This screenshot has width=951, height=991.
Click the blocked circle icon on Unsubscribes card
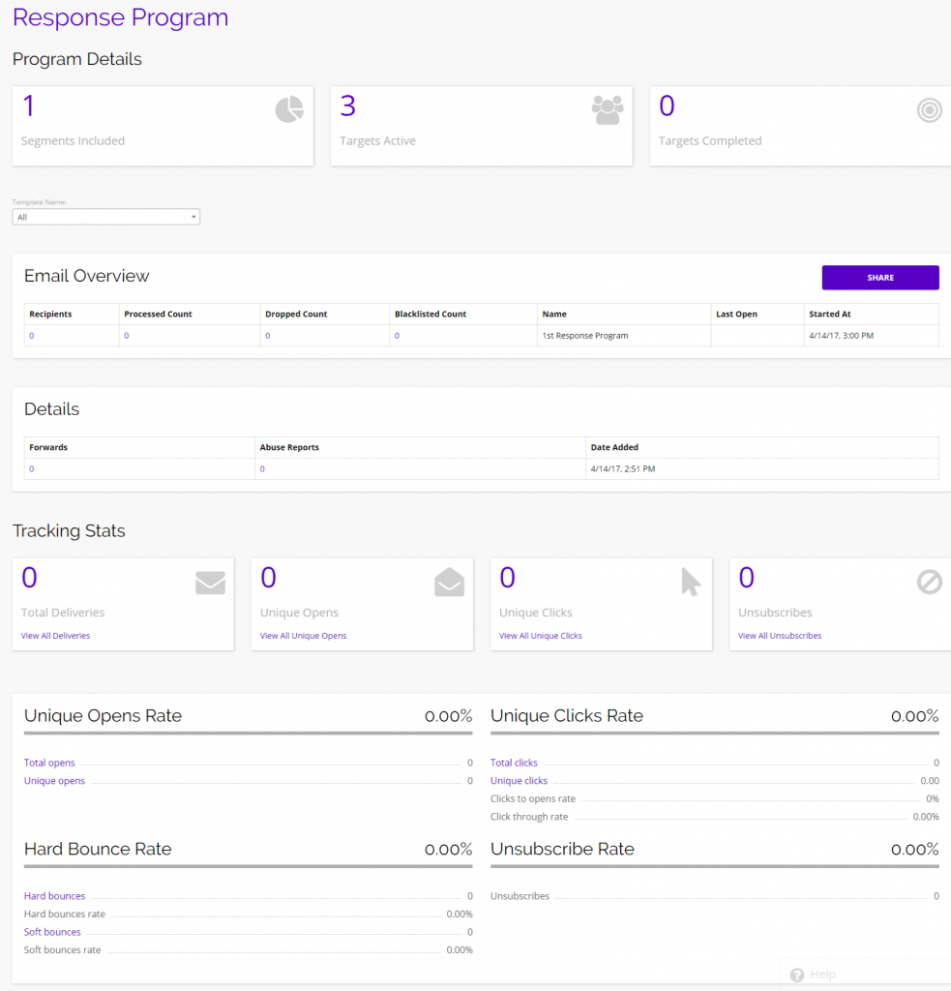929,581
